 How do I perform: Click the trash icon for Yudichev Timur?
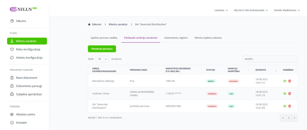[x=289, y=94]
